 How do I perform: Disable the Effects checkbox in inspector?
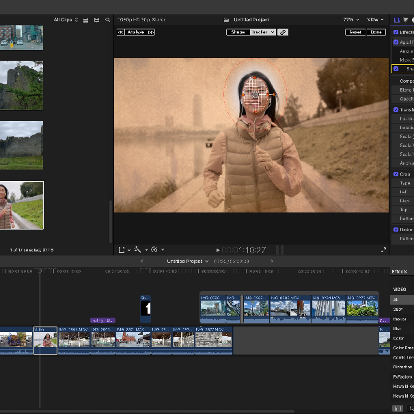(396, 32)
